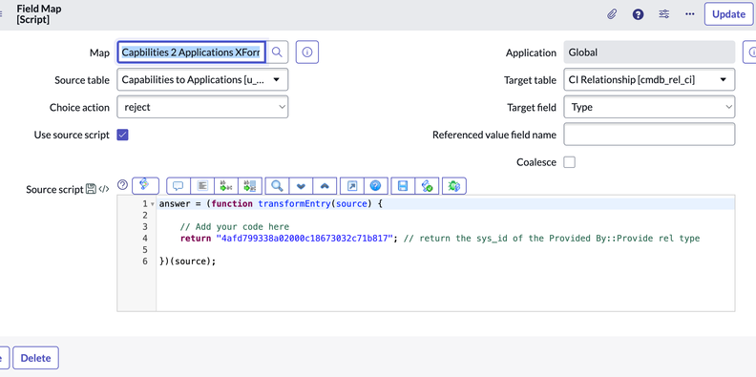Click the Referenced value field name input
This screenshot has width=756, height=377.
pyautogui.click(x=649, y=135)
